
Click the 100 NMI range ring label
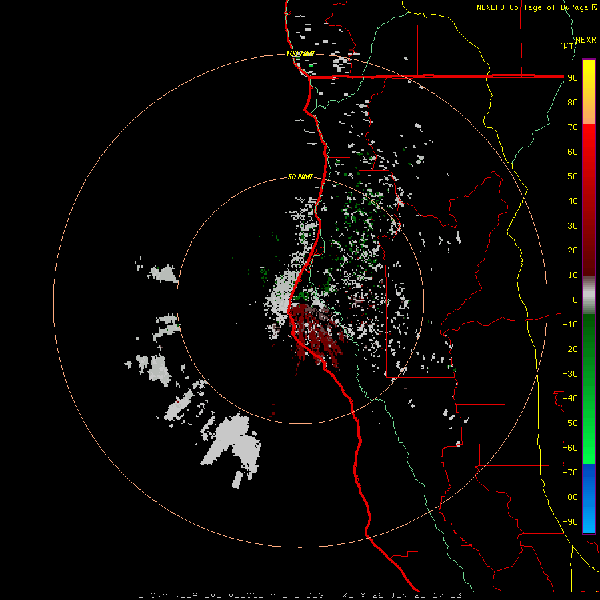coord(300,53)
